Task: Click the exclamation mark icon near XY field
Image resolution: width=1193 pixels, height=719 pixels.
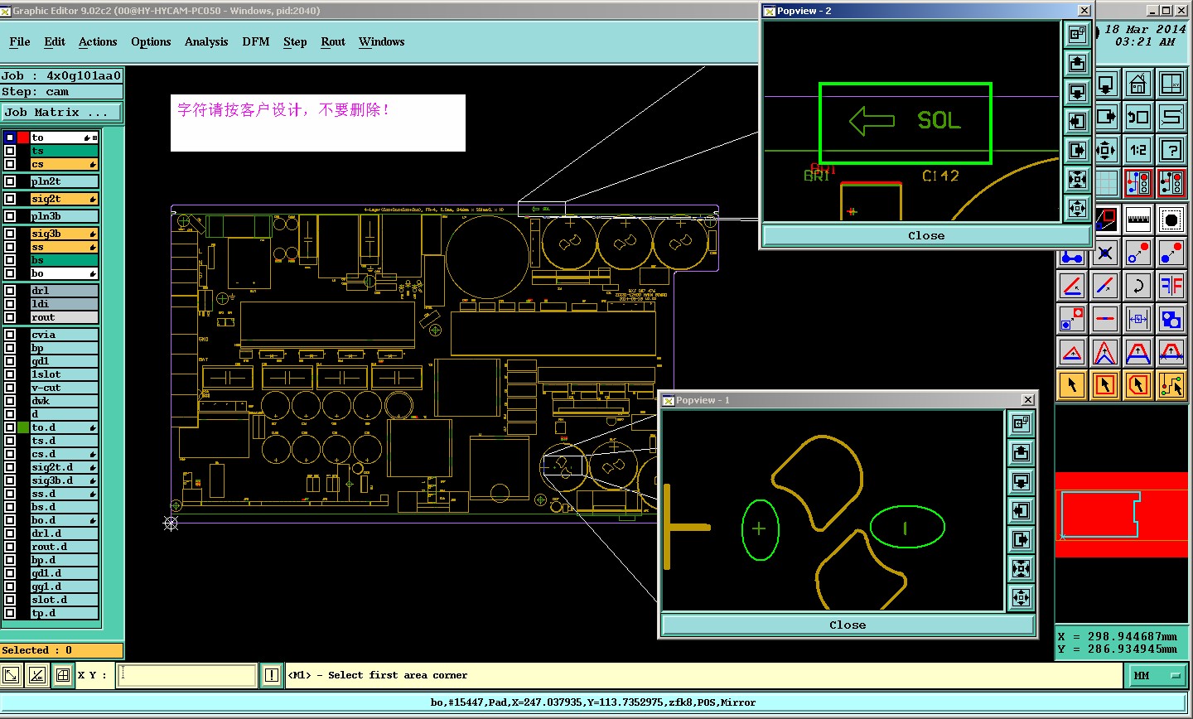Action: tap(271, 675)
